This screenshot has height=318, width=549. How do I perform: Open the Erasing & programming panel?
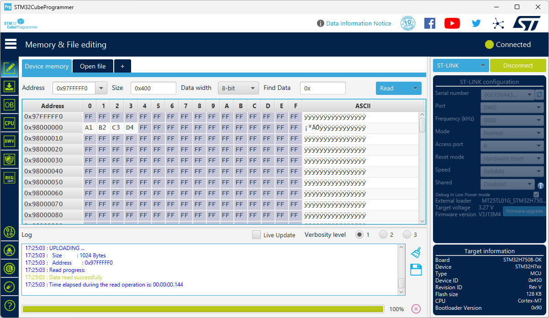10,86
